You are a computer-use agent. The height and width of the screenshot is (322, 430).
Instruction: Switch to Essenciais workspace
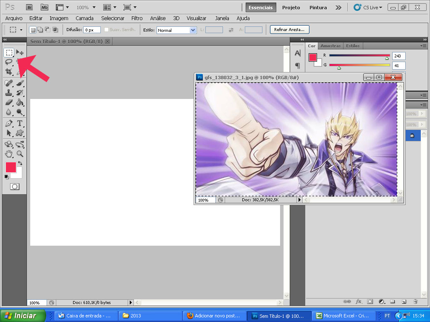261,8
